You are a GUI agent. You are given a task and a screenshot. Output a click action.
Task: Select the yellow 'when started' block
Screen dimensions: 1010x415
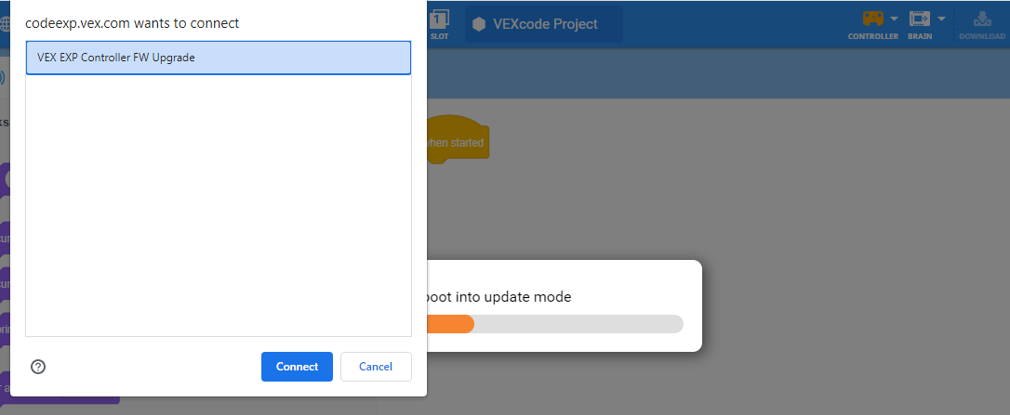tap(456, 143)
